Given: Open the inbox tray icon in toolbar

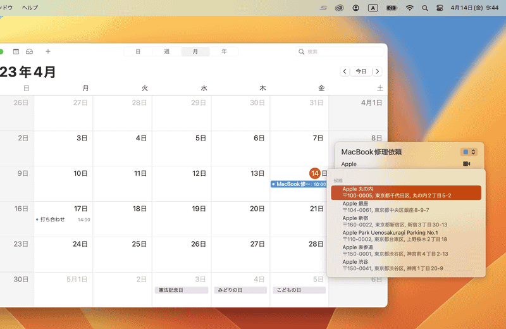Looking at the screenshot, I should pyautogui.click(x=29, y=52).
